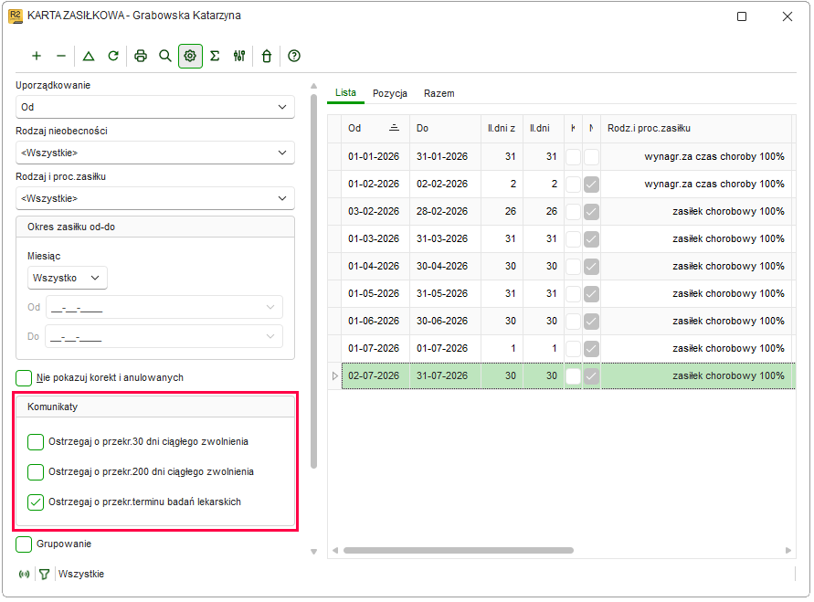
Task: Enable warning for exceeding 200 days of leave
Action: [x=36, y=472]
